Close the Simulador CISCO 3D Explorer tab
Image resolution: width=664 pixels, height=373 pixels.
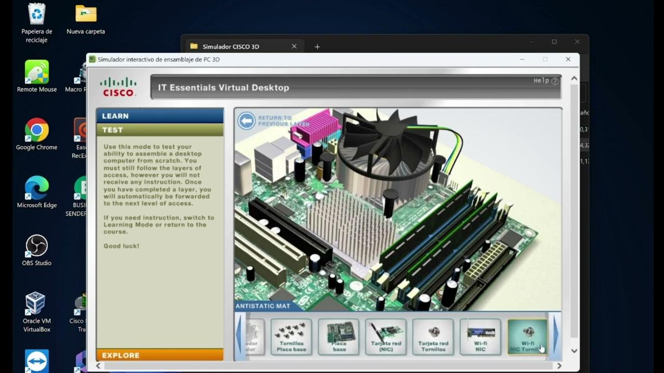[294, 47]
